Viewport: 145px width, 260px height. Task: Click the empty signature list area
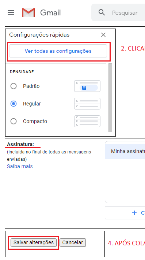[x=125, y=181]
